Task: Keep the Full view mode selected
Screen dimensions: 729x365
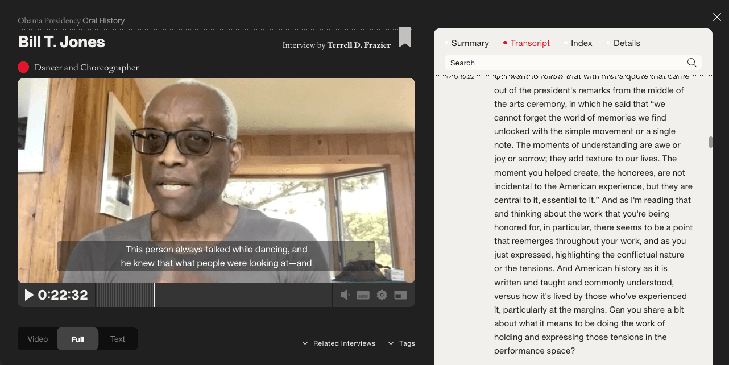Action: (77, 338)
